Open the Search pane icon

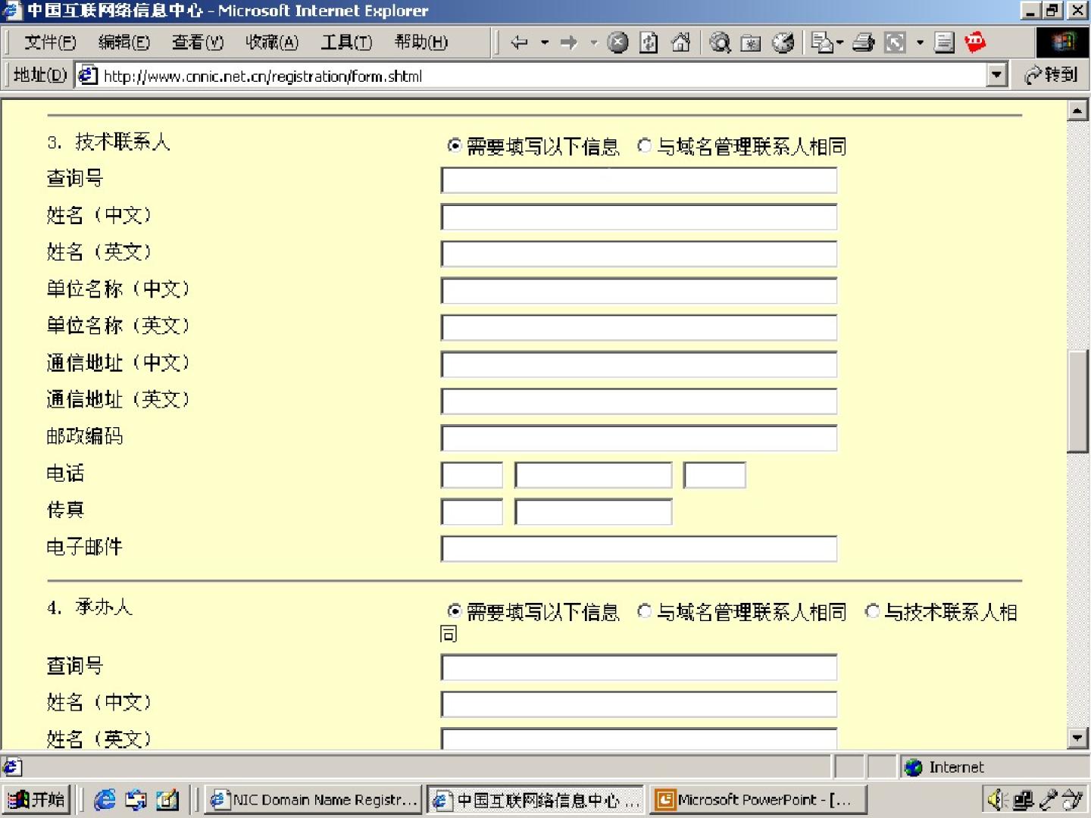point(720,42)
